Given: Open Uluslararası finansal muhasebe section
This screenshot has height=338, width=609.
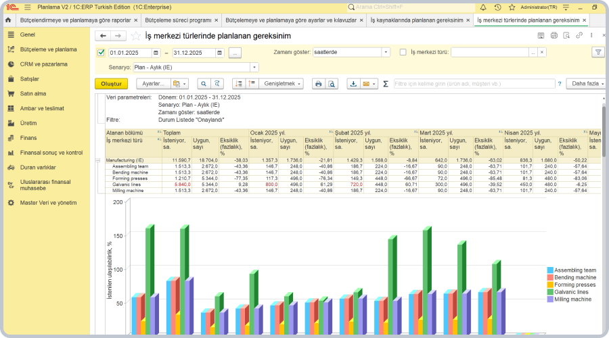Looking at the screenshot, I should pos(45,185).
